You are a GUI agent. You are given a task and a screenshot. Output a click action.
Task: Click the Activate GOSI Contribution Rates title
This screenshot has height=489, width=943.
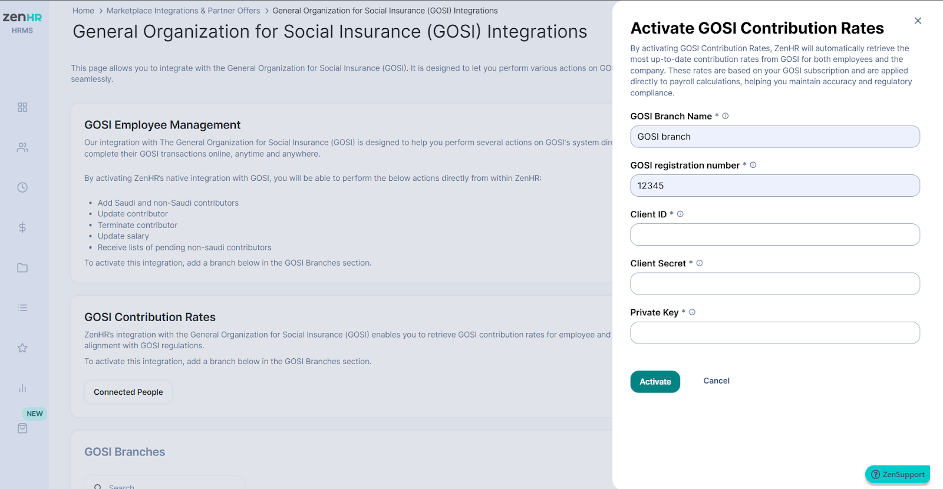pos(757,28)
